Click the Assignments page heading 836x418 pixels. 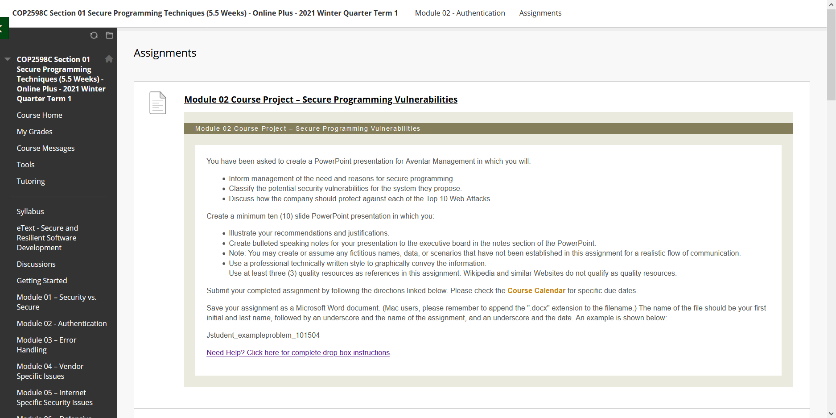point(165,53)
